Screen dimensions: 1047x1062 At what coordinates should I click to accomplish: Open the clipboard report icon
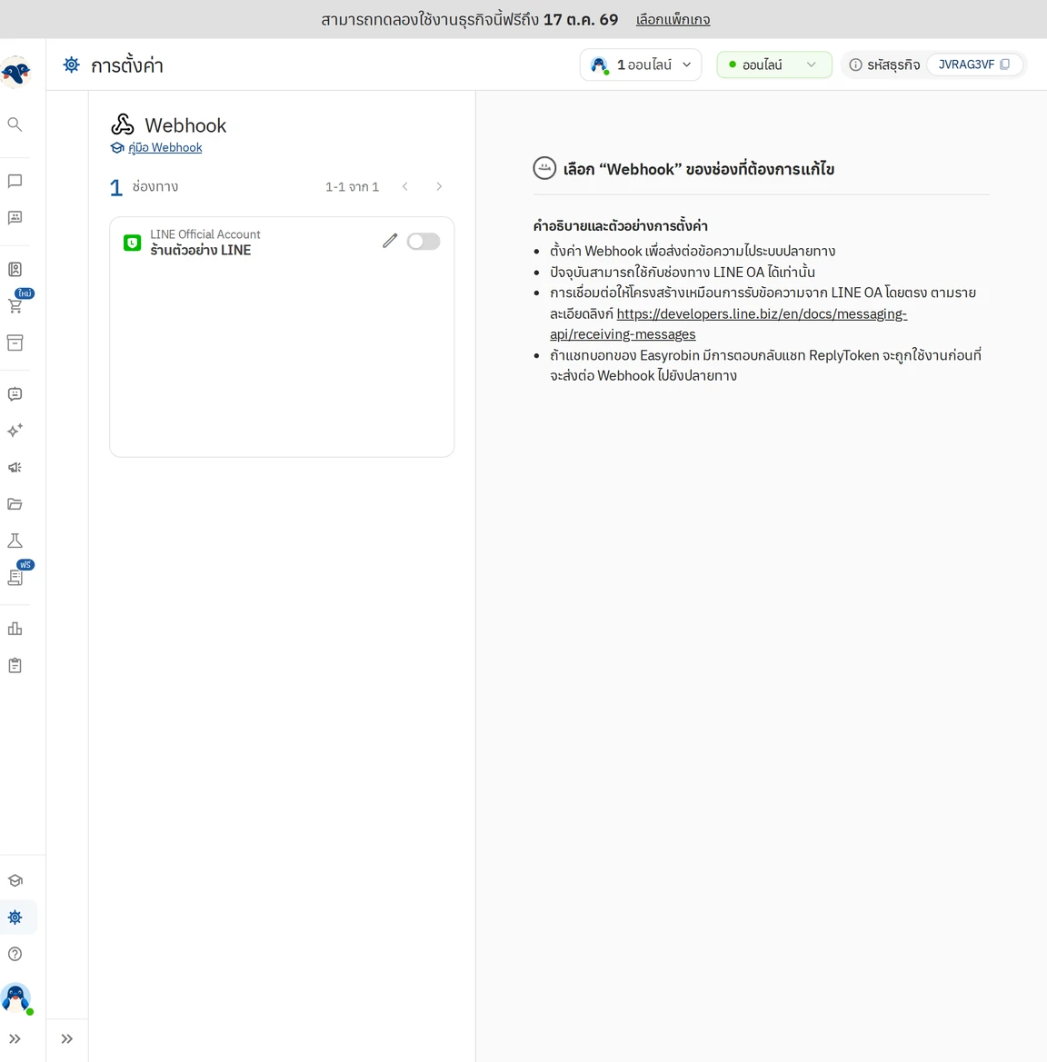tap(15, 666)
